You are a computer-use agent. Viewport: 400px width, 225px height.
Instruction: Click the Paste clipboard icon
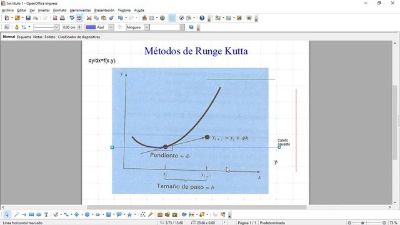click(104, 18)
